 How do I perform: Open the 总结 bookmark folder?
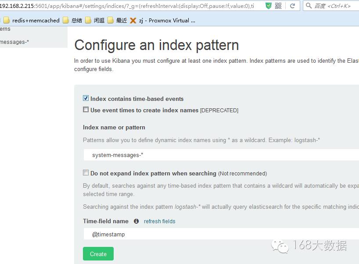[x=72, y=20]
